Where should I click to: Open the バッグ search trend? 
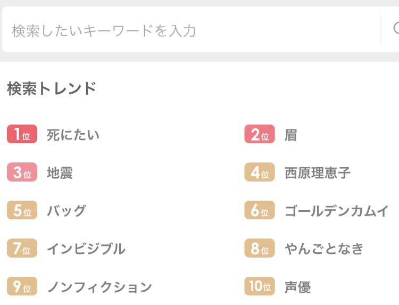tap(66, 211)
